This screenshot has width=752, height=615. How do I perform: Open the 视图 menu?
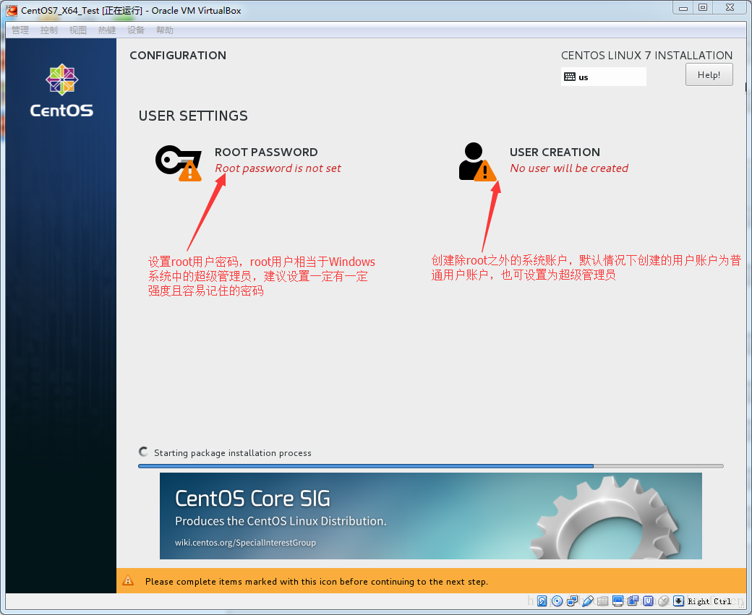click(77, 30)
